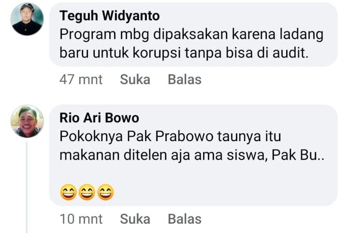Click the middle laughing emoji
Viewport: 348px width, 233px height.
[x=87, y=192]
